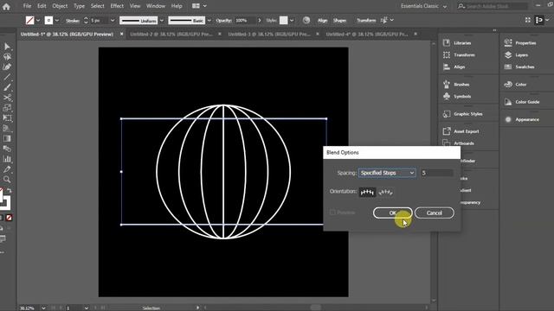Click the Shape link in control bar

(339, 21)
